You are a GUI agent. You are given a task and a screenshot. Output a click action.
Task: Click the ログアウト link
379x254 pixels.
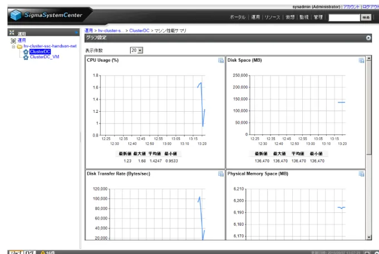[x=371, y=7]
